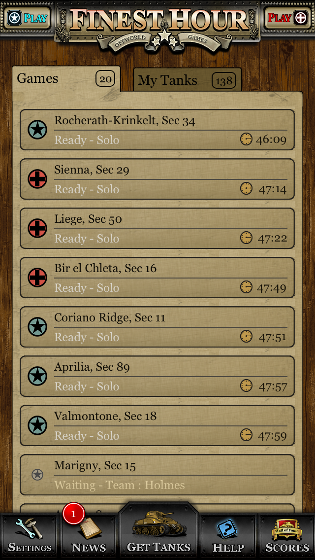View Hall of Fame Scores

pos(287,535)
